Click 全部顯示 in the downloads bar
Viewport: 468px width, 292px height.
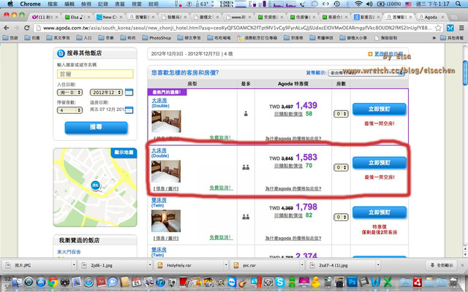tap(442, 265)
